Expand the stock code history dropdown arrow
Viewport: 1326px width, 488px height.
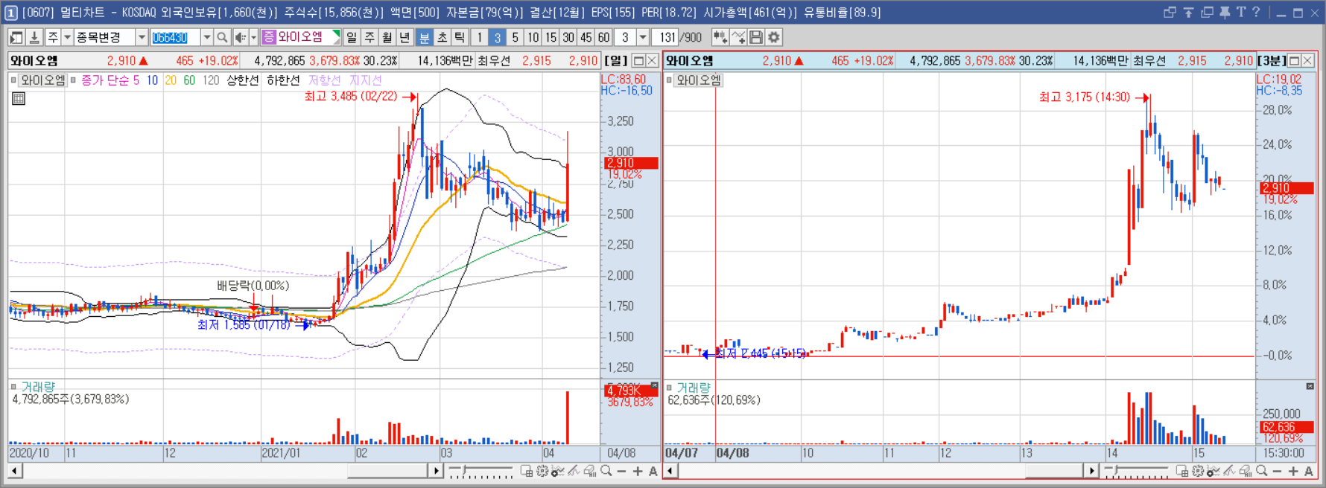tap(207, 37)
